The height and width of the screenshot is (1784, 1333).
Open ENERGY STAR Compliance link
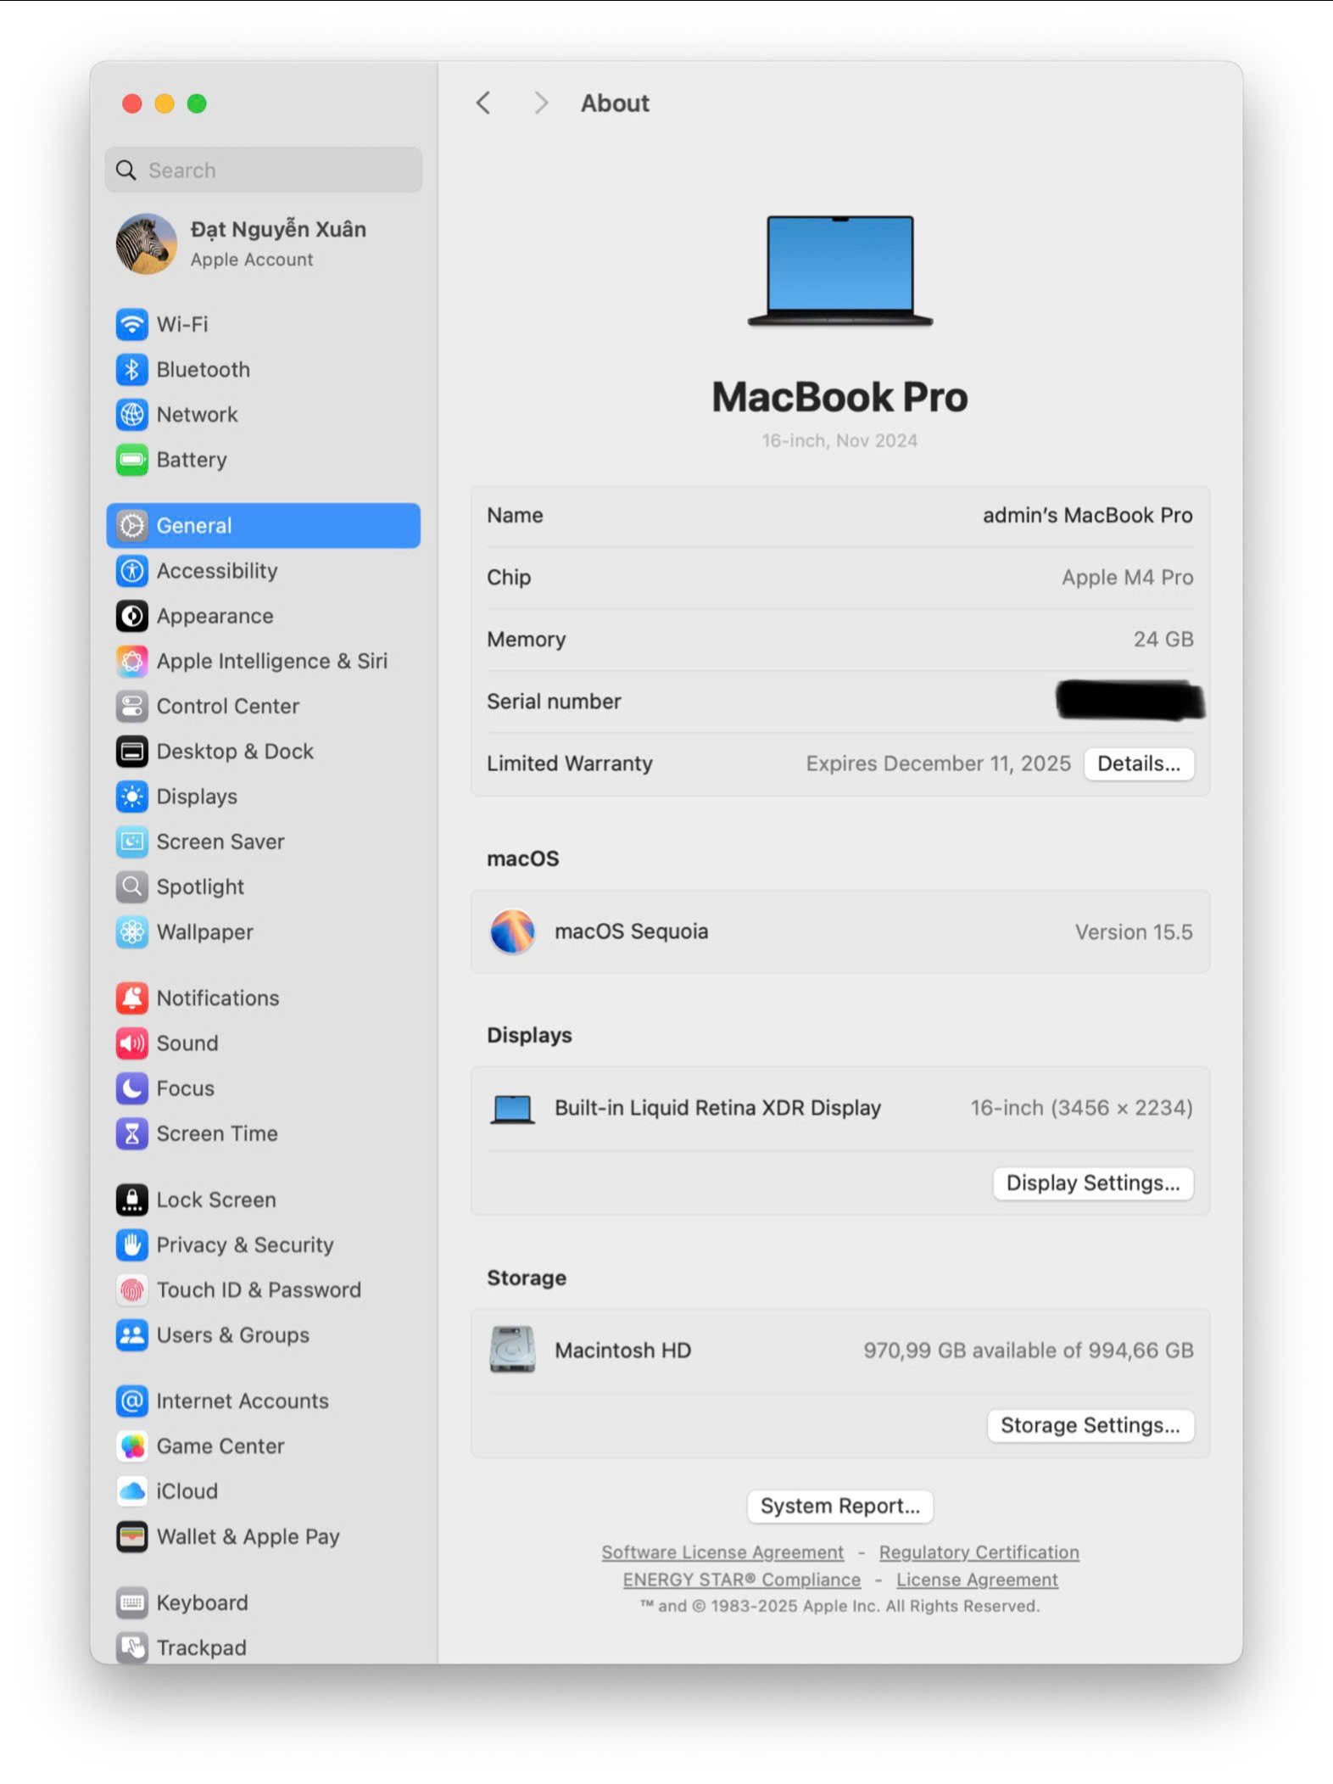(x=742, y=1580)
